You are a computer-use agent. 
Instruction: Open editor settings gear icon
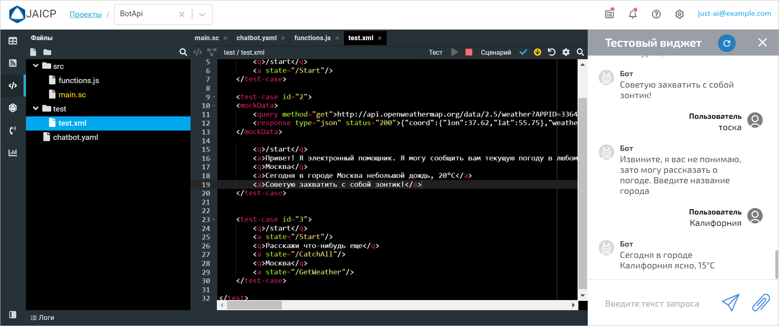566,52
